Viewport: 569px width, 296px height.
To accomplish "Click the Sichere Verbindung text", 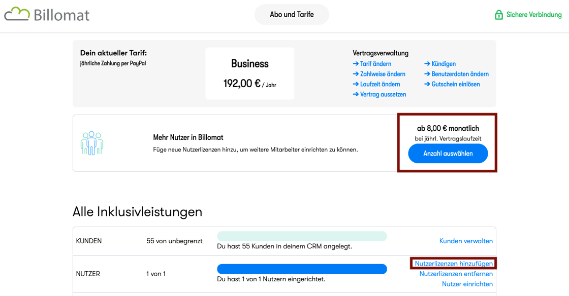I will tap(534, 15).
